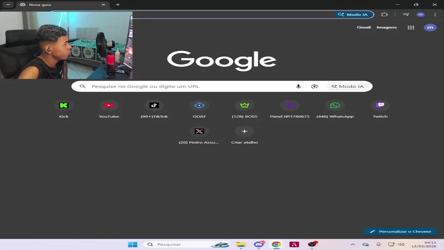Screen dimensions: 444x250
Task: Click Personalizar o Chrome
Action: 400,231
